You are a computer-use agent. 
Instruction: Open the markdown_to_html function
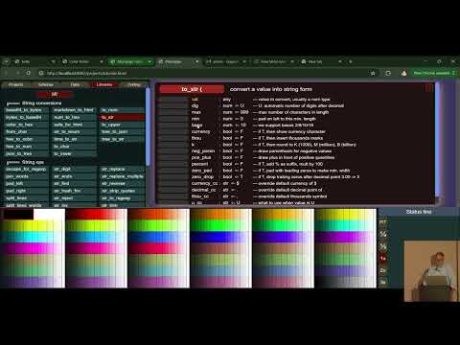click(74, 110)
